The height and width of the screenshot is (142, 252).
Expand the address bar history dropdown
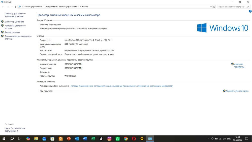(211, 7)
